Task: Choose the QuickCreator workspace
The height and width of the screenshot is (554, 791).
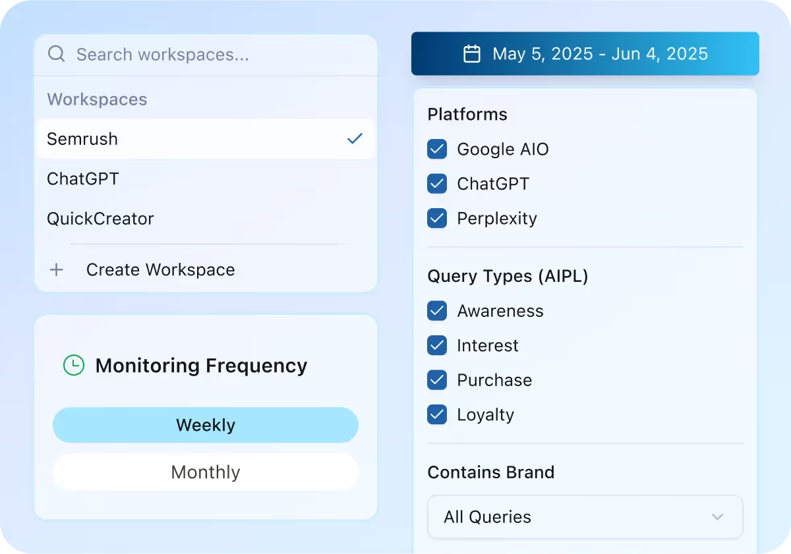Action: 205,219
